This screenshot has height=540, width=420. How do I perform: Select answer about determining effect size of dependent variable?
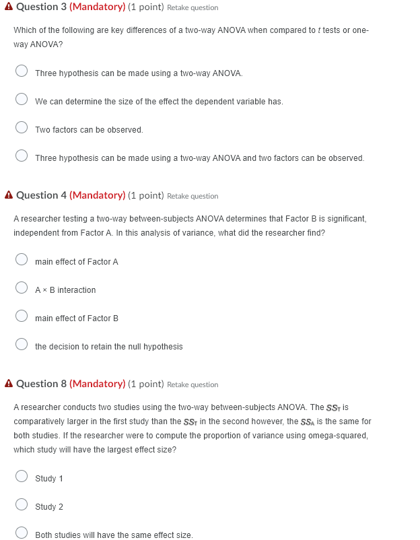pyautogui.click(x=21, y=98)
